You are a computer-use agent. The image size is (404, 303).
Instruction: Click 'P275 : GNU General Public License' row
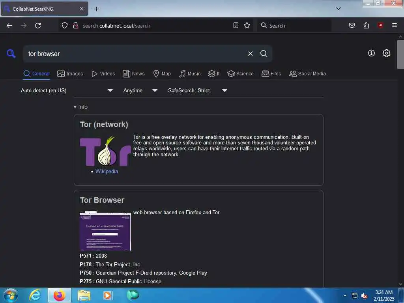click(121, 281)
